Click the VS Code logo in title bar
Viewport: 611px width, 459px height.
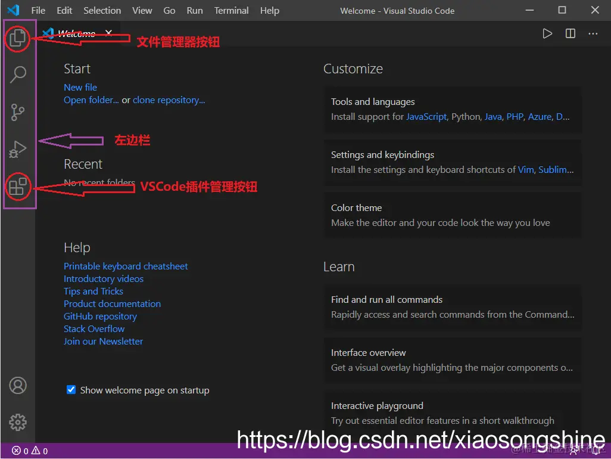click(x=13, y=10)
